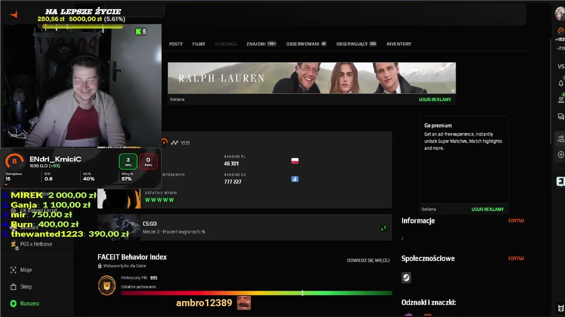Open the Streamuj tab
This screenshot has height=317, width=565.
226,44
